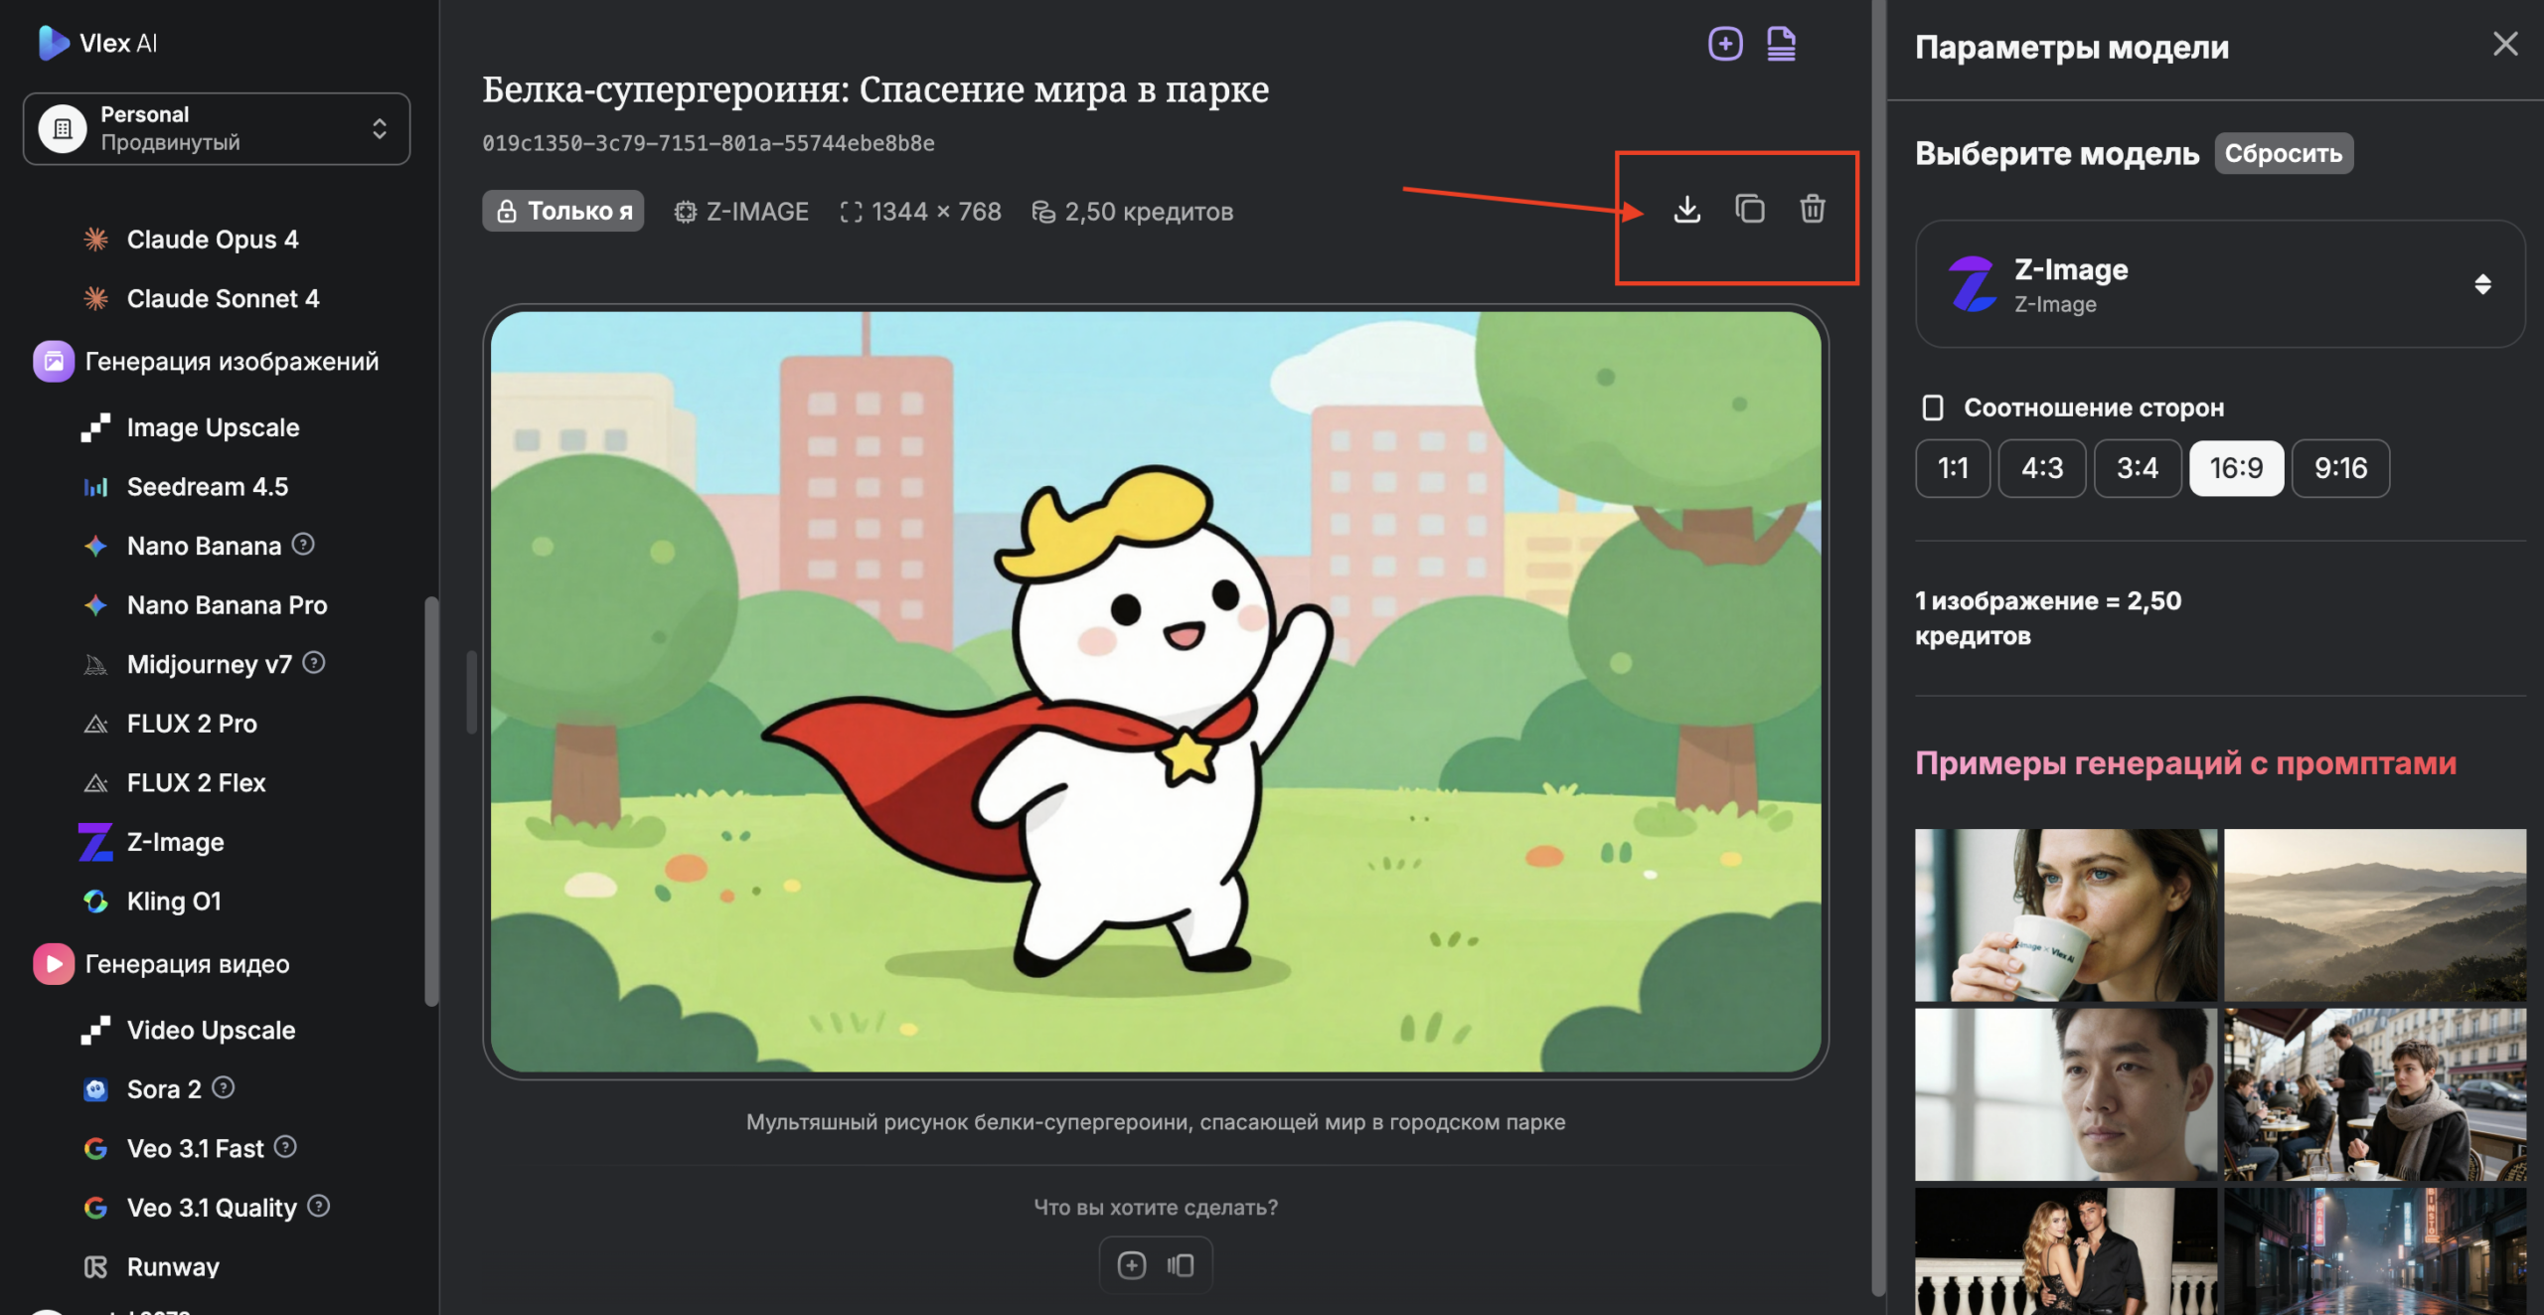The image size is (2544, 1315).
Task: Switch aspect ratio to 4:3
Action: tap(2041, 468)
